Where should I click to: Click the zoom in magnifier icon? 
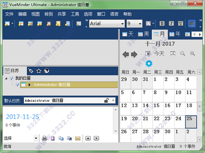coord(192,53)
